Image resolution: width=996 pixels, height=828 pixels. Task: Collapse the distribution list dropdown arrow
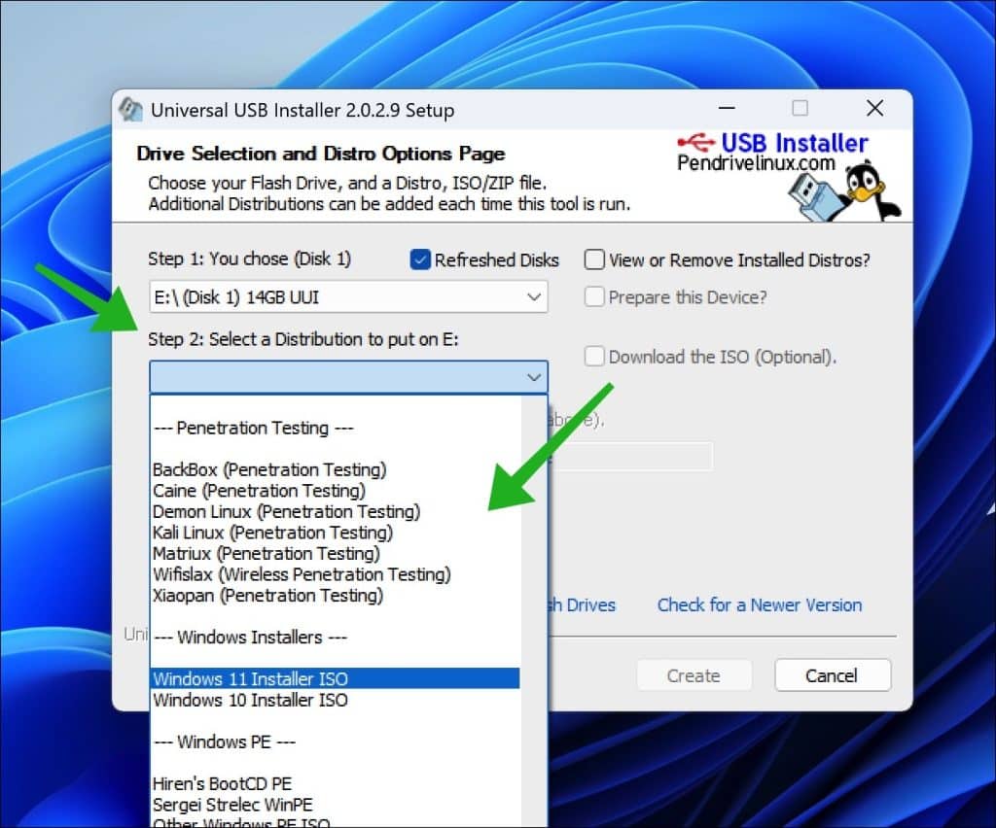point(533,377)
